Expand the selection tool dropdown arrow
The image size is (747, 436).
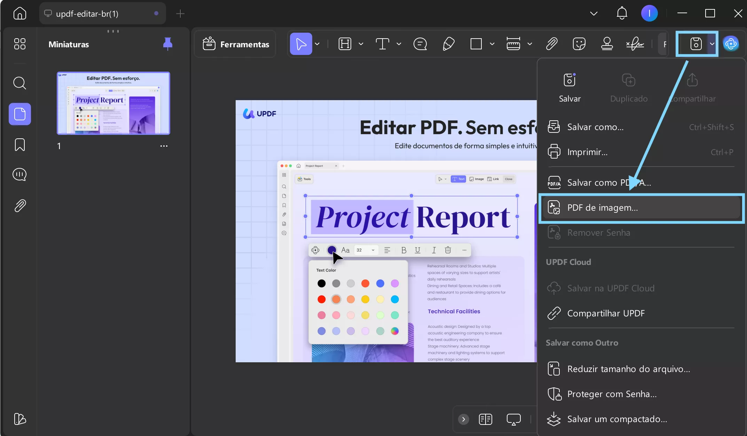coord(317,44)
